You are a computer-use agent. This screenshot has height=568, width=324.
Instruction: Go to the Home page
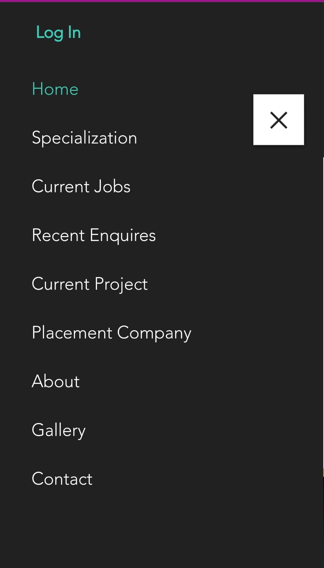(x=55, y=89)
